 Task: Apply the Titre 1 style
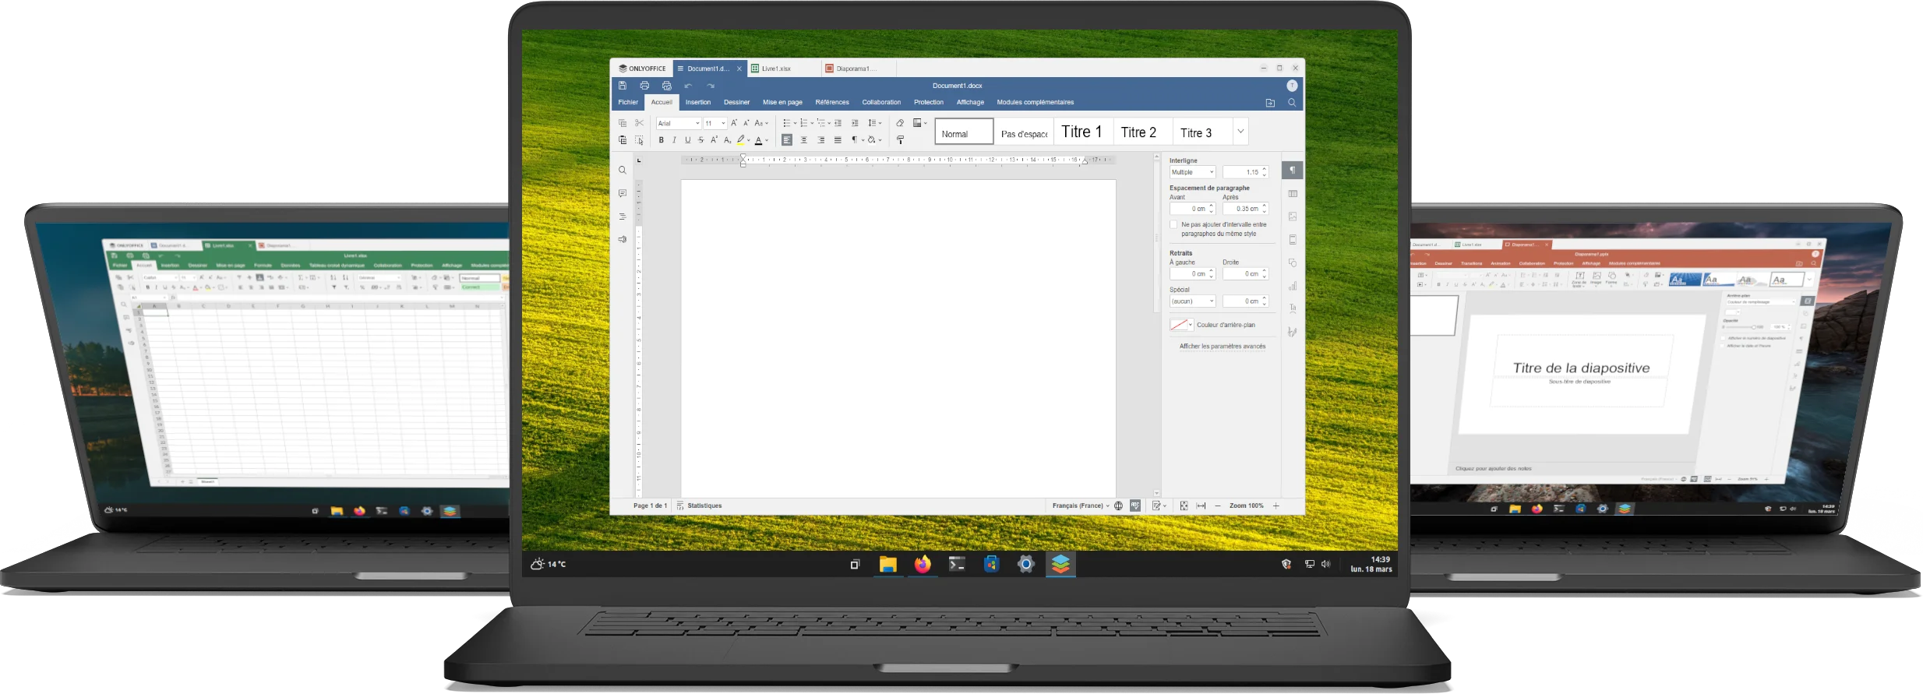tap(1083, 132)
